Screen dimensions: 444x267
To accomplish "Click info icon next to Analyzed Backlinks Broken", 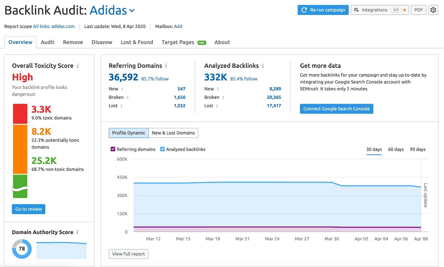I will (x=223, y=97).
